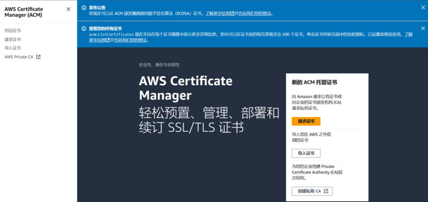Click the 发布公告 banner title

97,8
